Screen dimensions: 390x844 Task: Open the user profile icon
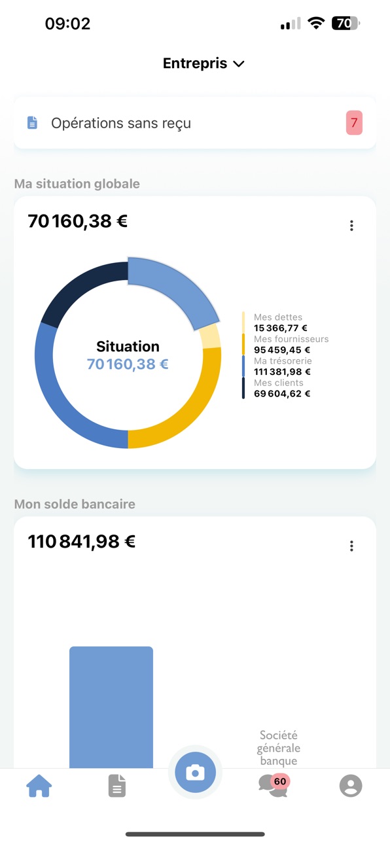(351, 786)
